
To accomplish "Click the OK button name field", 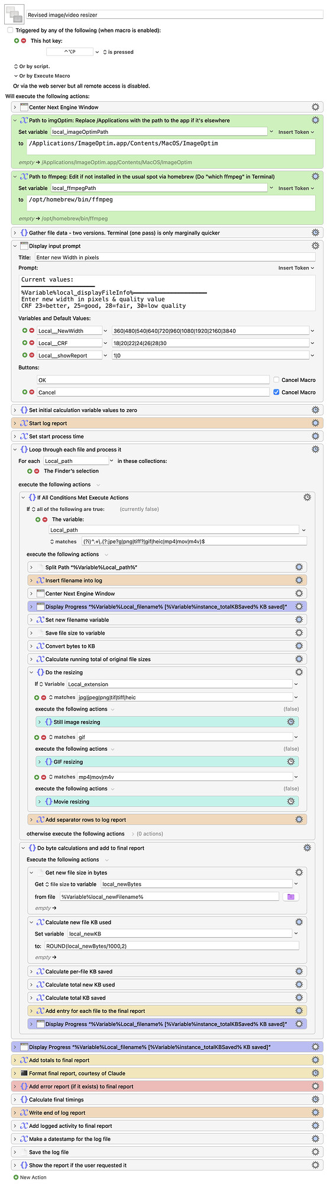I will (153, 380).
